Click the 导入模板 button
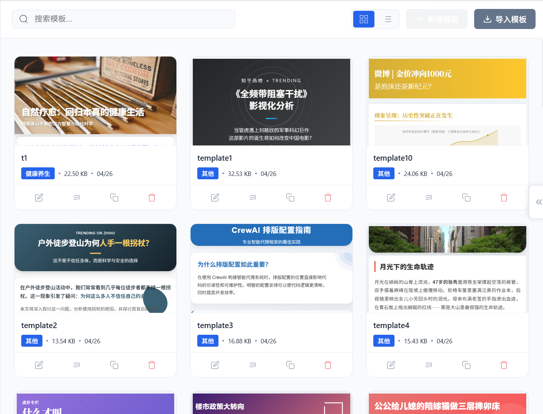Image resolution: width=543 pixels, height=414 pixels. point(505,19)
